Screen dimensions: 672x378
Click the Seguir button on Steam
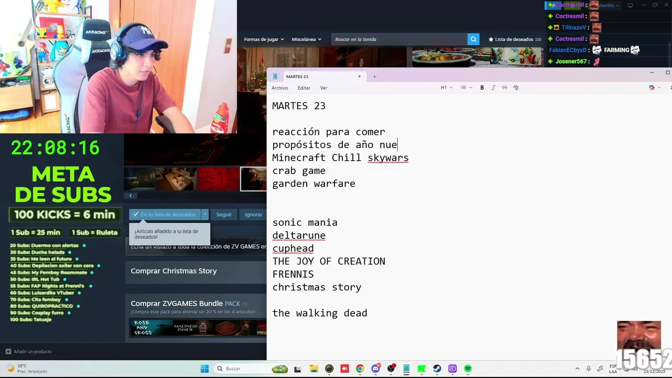coord(224,214)
